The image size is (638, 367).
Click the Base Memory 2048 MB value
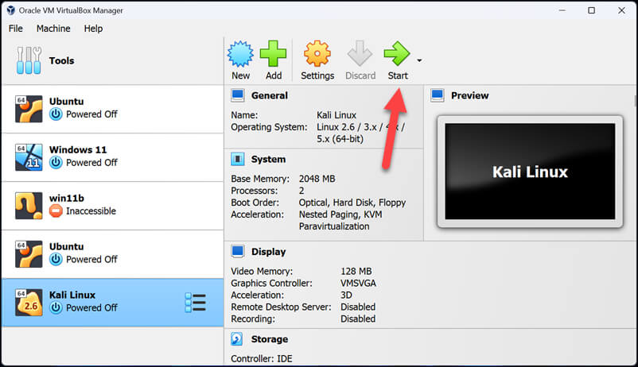[317, 179]
